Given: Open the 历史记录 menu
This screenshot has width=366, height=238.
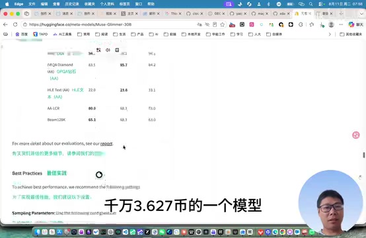Looking at the screenshot, I should tap(71, 4).
